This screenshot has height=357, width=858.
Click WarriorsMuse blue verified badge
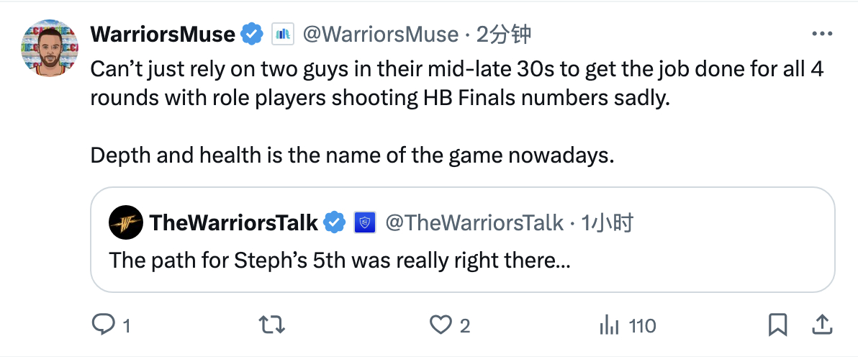point(251,34)
